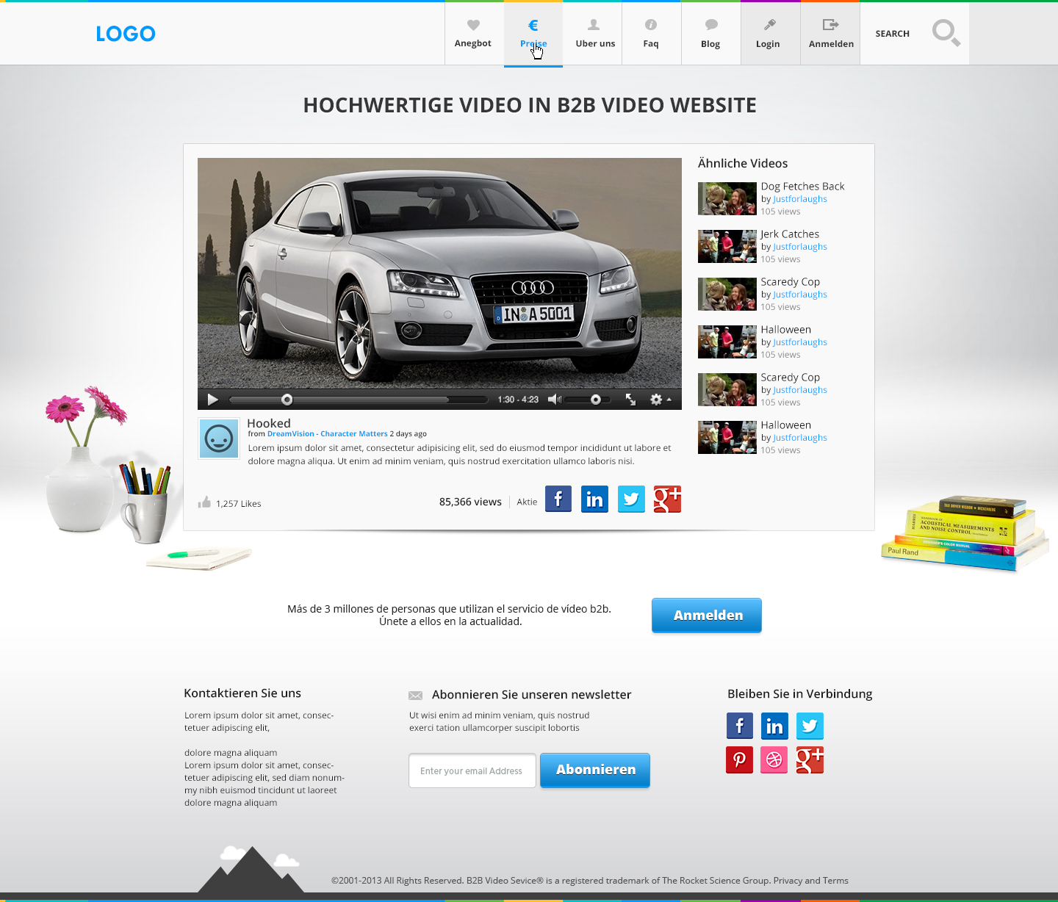
Task: Click into the SEARCH field
Action: pos(893,34)
